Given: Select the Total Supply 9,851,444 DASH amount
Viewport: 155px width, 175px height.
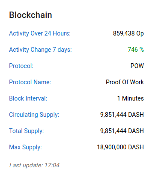Looking at the screenshot, I should (122, 131).
